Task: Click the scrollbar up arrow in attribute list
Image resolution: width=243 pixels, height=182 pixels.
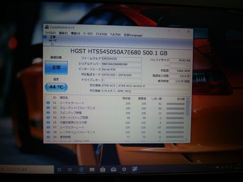Action: coord(188,99)
